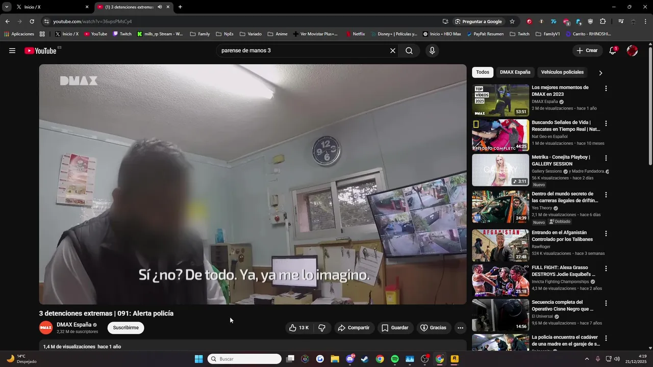
Task: Open the FamilyV1 bookmarks folder
Action: pos(547,34)
